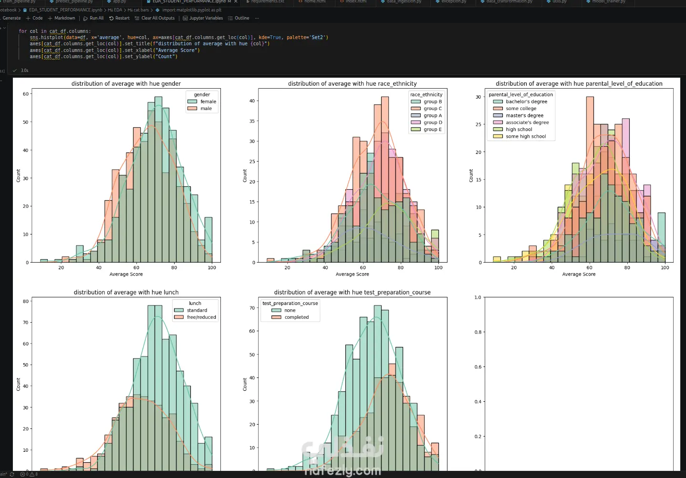Click the female legend color swatch
The image size is (686, 478).
tap(192, 102)
